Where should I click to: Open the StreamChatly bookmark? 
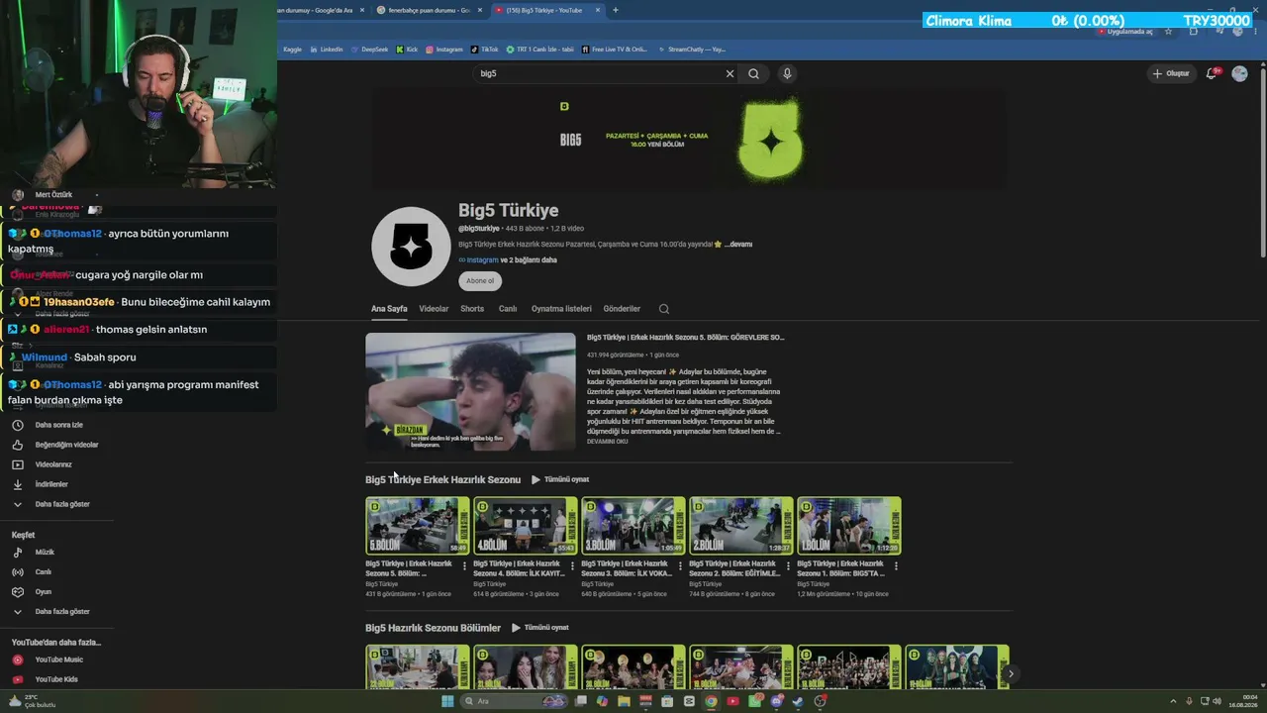691,49
